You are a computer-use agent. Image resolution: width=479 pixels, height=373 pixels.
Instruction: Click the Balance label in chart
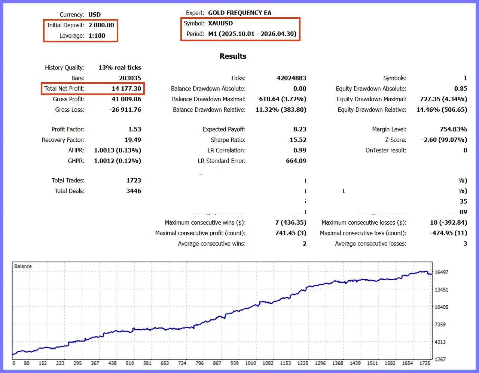point(23,266)
